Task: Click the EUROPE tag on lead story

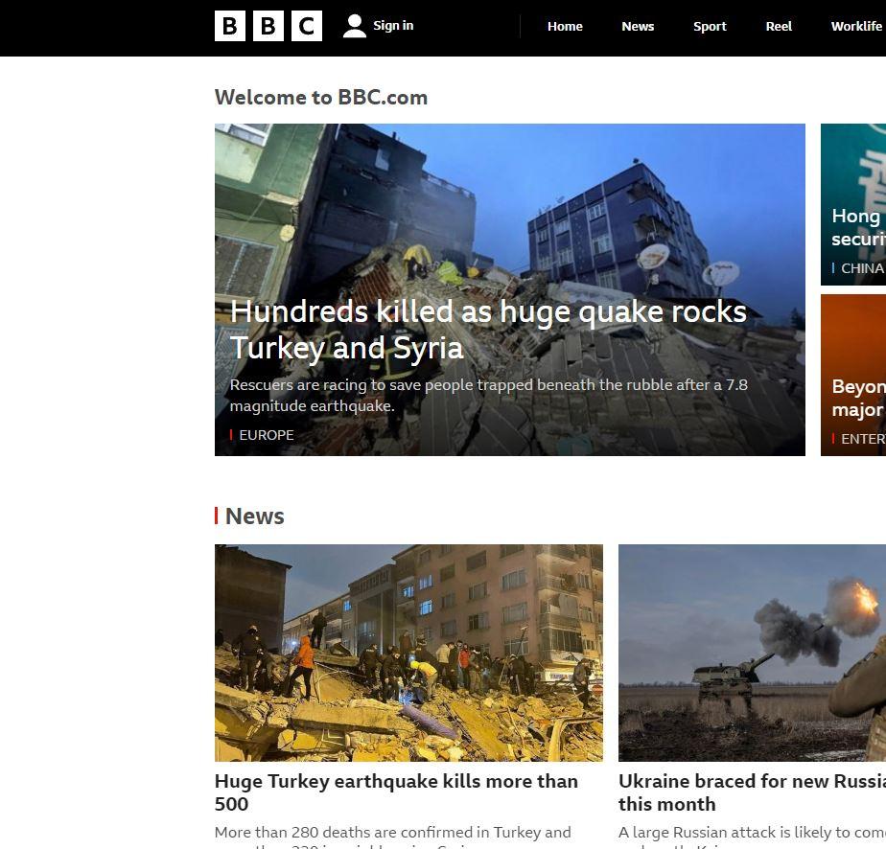Action: [x=266, y=435]
